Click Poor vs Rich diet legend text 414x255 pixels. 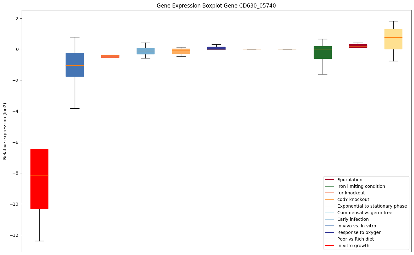[x=355, y=239]
